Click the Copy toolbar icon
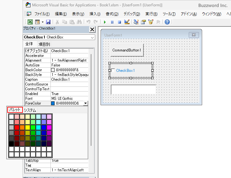The image size is (231, 178). point(64,22)
